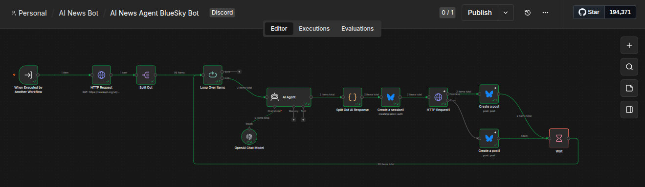Open the Loop Over Items node

coord(213,75)
